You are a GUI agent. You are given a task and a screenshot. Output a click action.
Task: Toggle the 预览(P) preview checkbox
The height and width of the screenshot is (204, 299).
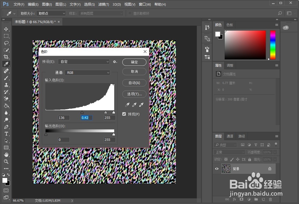pyautogui.click(x=124, y=114)
